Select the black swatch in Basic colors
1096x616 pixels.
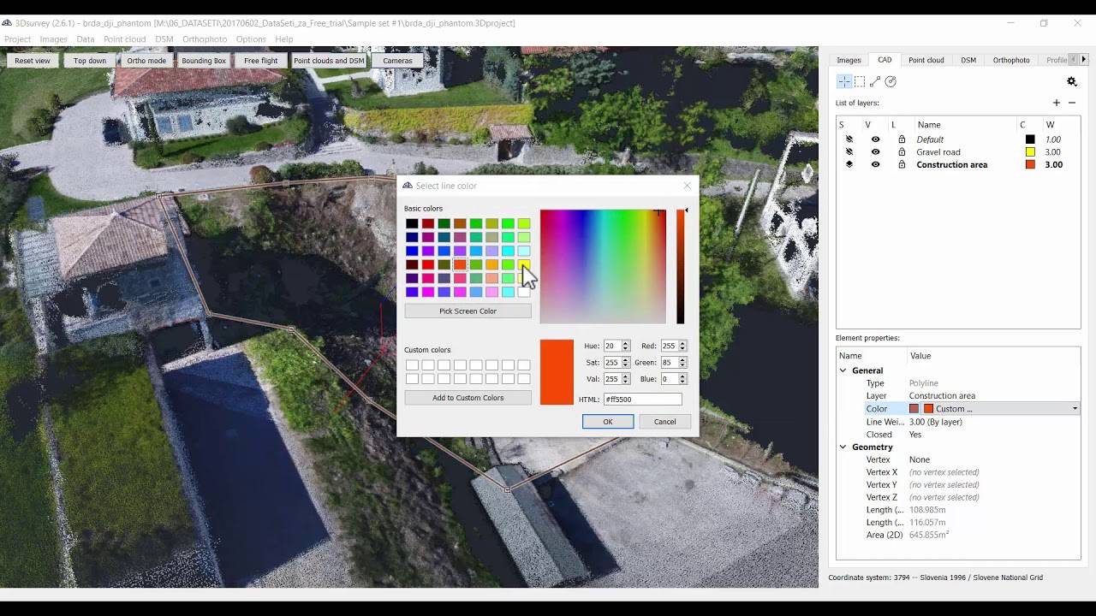coord(412,224)
